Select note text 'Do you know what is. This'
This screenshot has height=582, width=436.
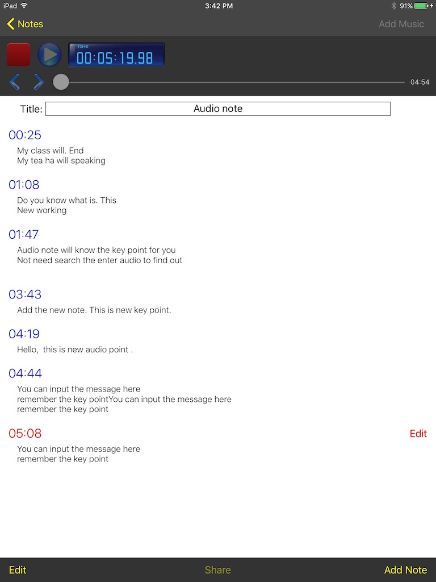[67, 200]
